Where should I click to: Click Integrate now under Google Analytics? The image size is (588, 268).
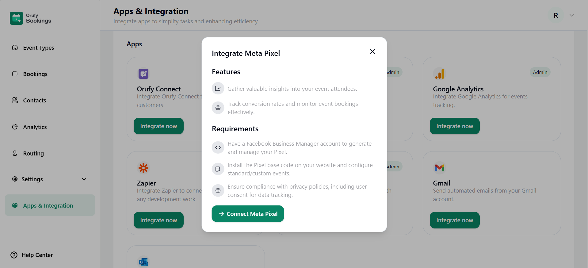point(454,126)
